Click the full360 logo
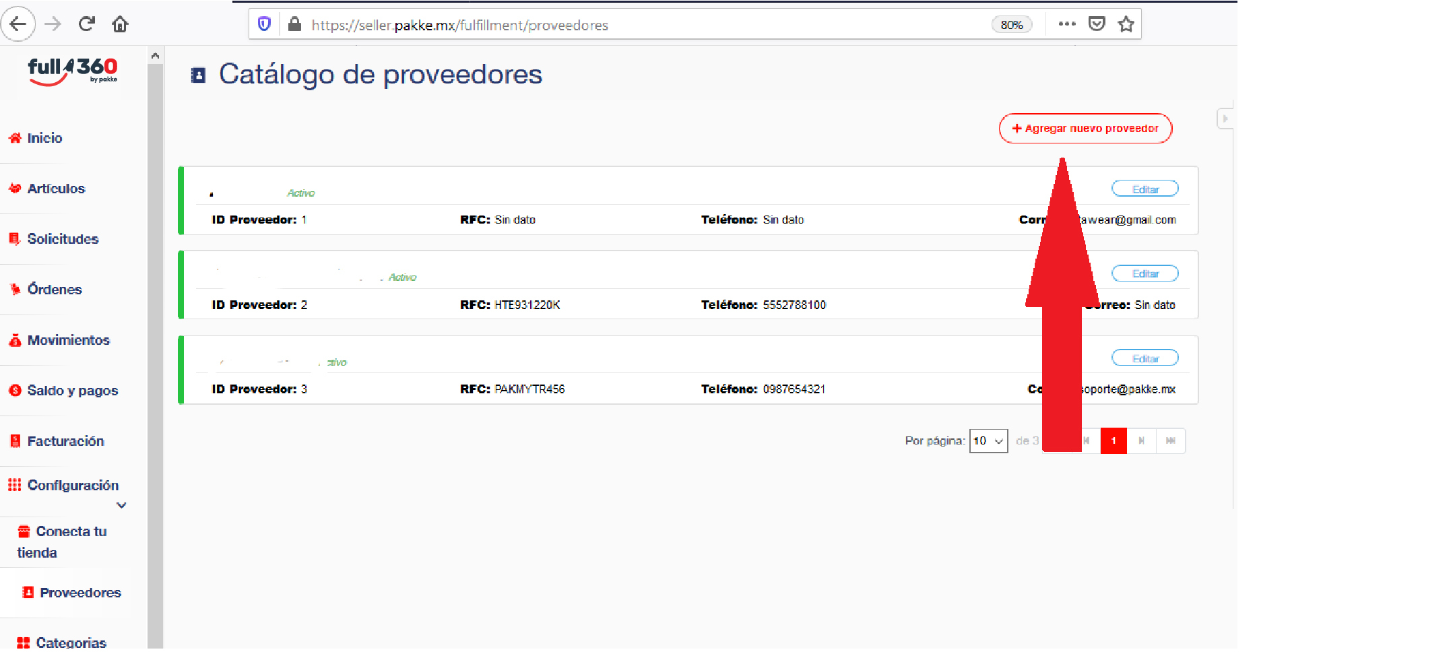 [x=73, y=71]
